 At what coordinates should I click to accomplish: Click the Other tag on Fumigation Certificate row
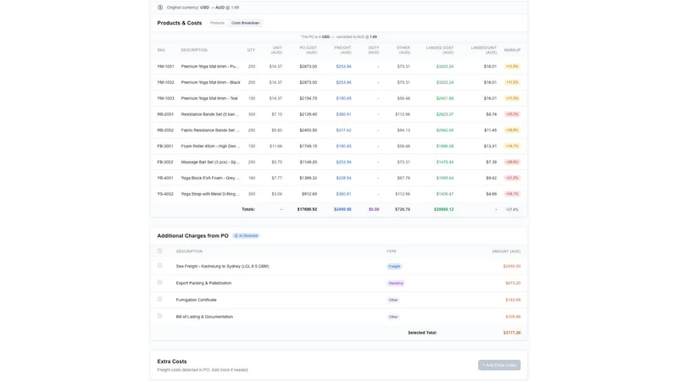(393, 301)
